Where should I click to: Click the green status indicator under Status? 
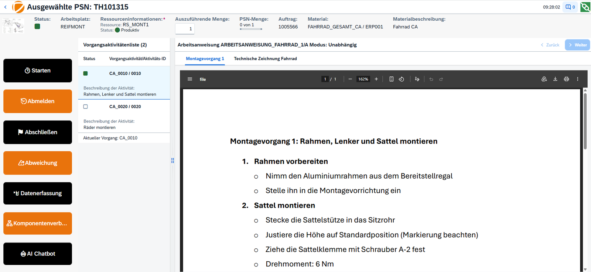(x=37, y=26)
